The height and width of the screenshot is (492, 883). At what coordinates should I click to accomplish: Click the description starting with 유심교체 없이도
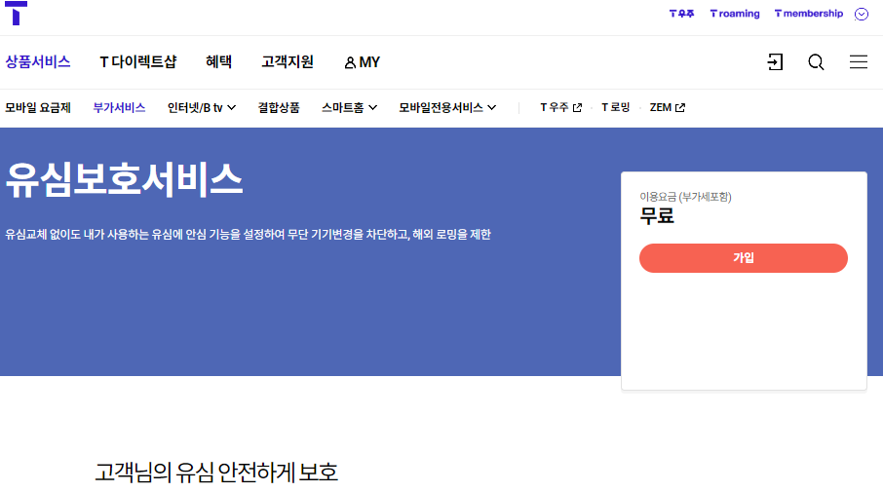click(x=248, y=234)
